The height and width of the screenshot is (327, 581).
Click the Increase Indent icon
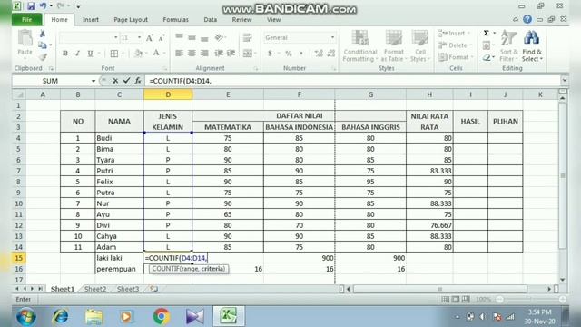pyautogui.click(x=231, y=54)
